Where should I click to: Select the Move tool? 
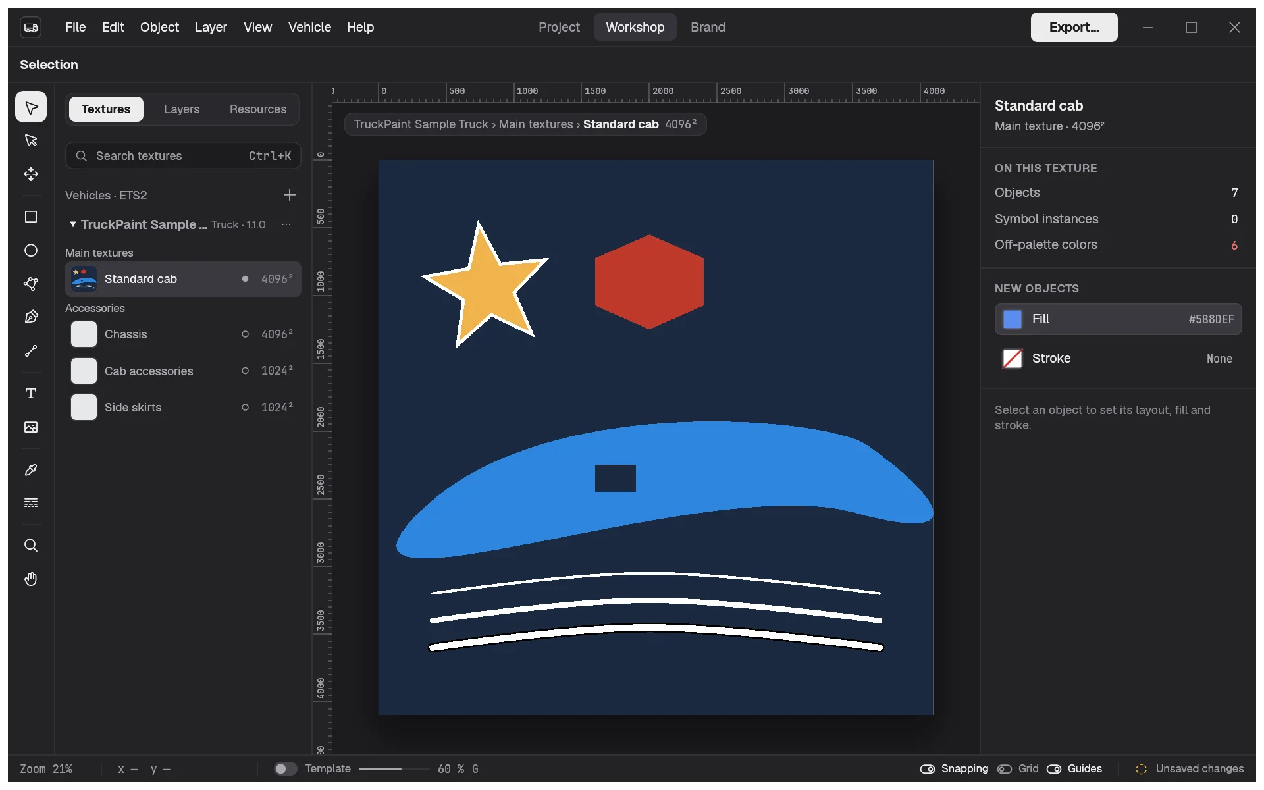31,174
